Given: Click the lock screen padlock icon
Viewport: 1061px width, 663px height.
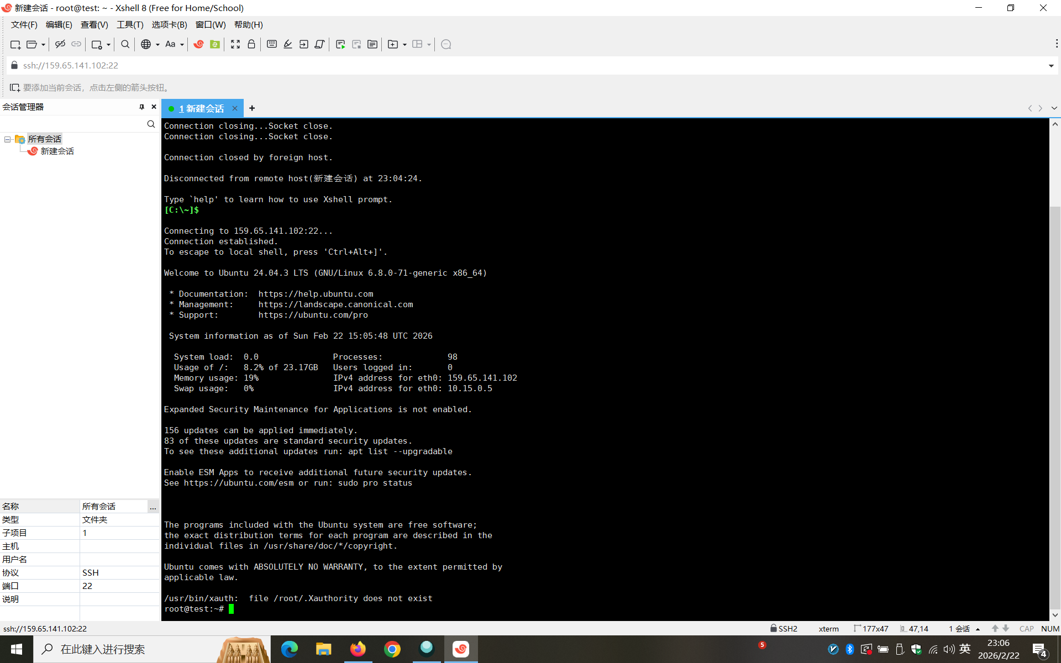Looking at the screenshot, I should (251, 44).
